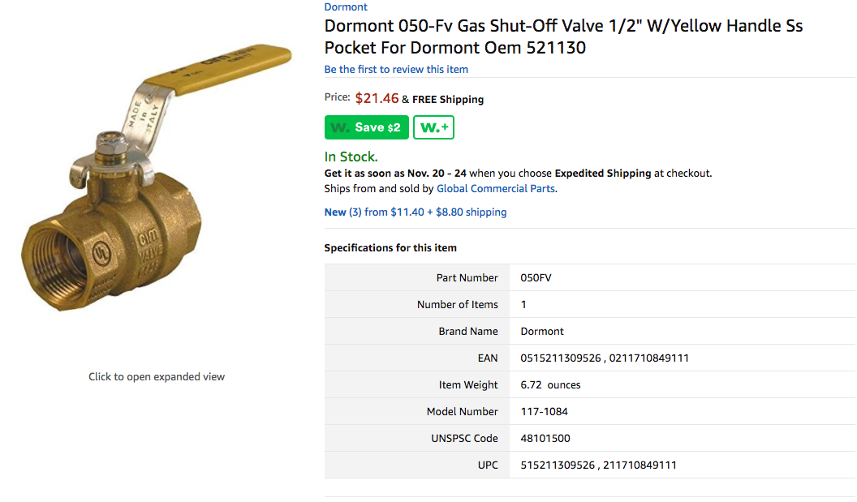
Task: Open the Dormont brand link above title
Action: coord(346,6)
